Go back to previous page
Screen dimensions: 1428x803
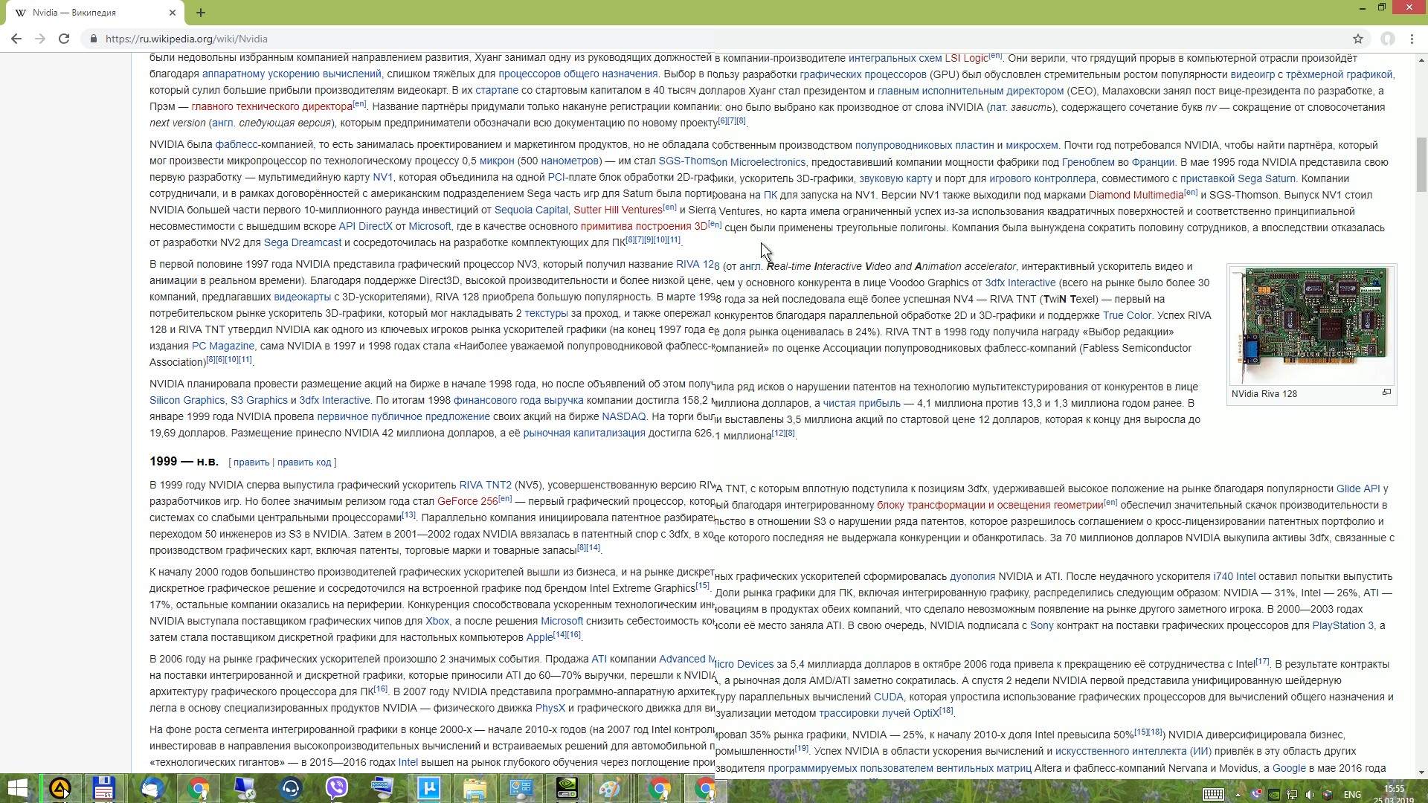16,39
